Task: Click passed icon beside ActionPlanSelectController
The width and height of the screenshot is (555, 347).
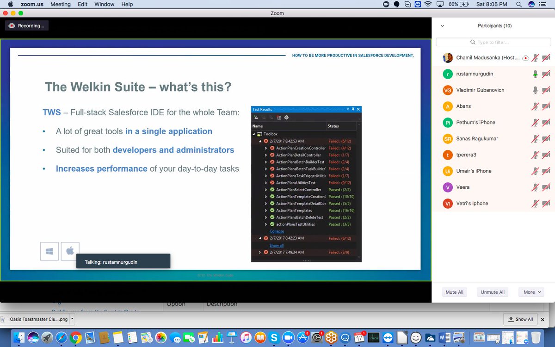Action: [272, 190]
